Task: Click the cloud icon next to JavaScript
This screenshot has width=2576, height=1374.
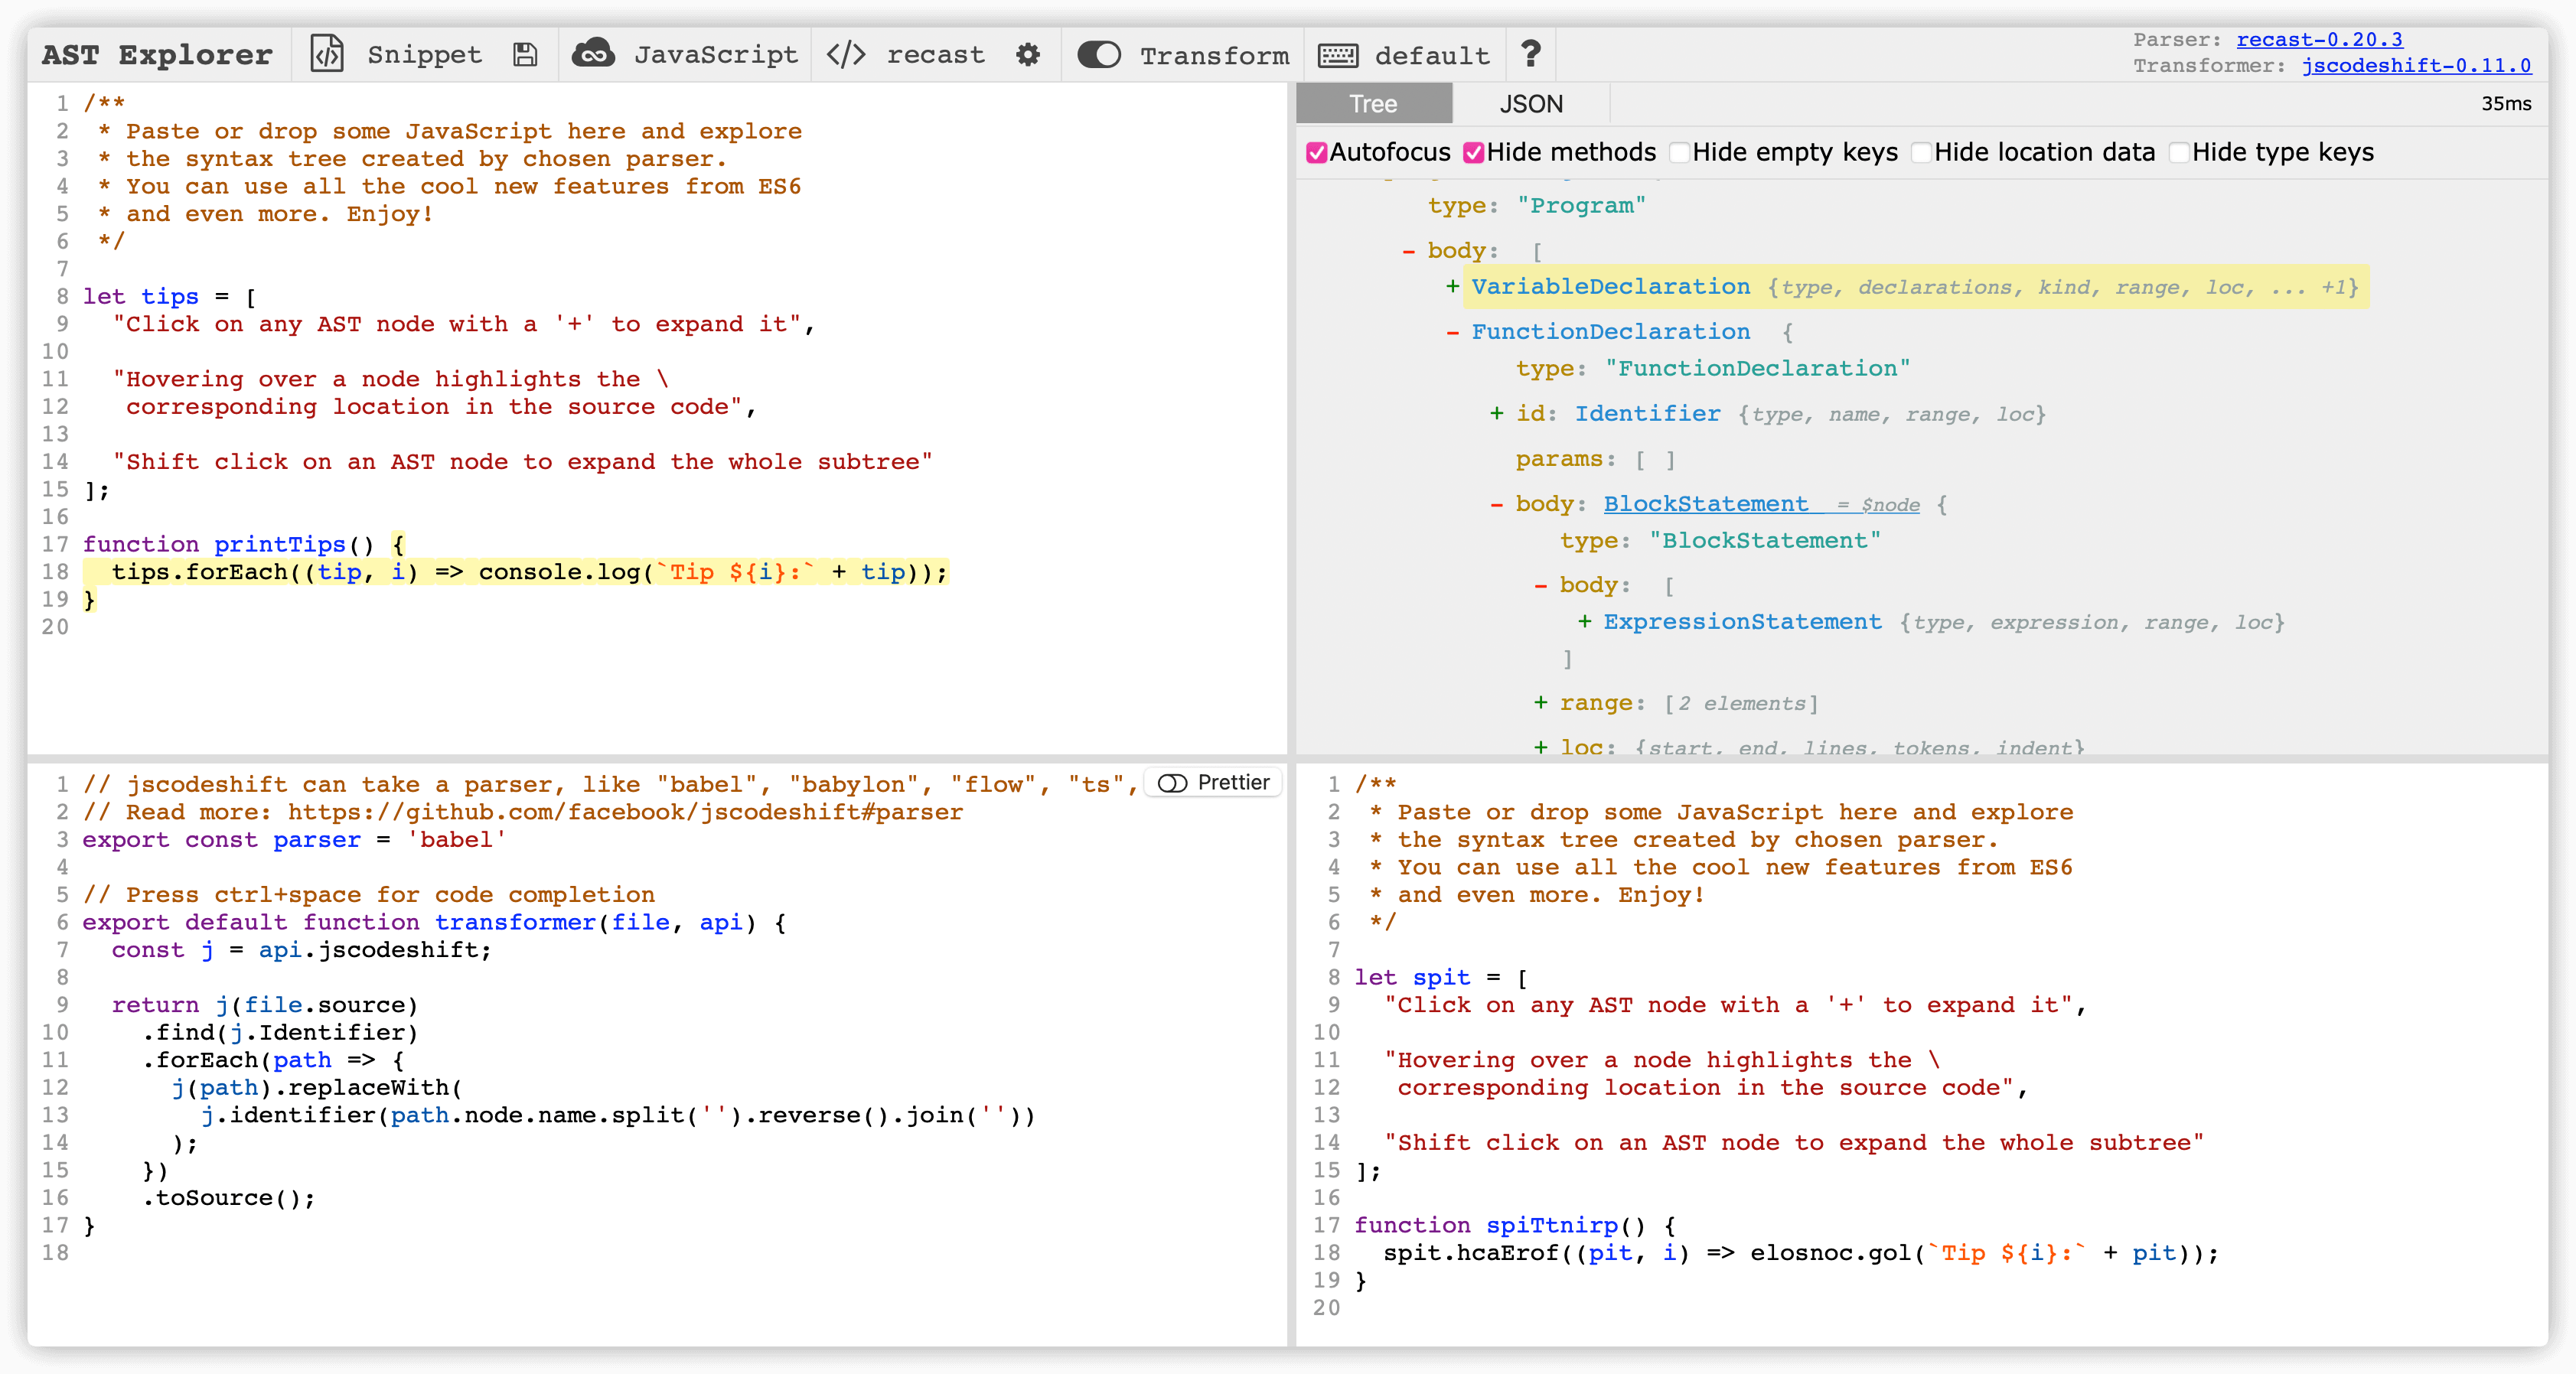Action: coord(593,54)
